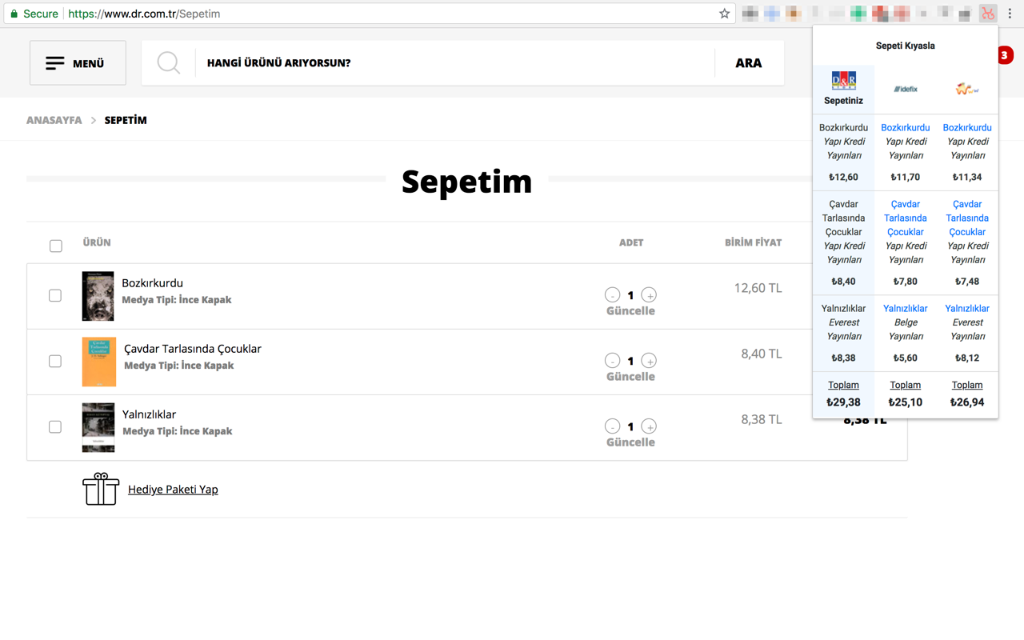Click Güncelle under Bozkırkurdu quantity

click(x=630, y=311)
